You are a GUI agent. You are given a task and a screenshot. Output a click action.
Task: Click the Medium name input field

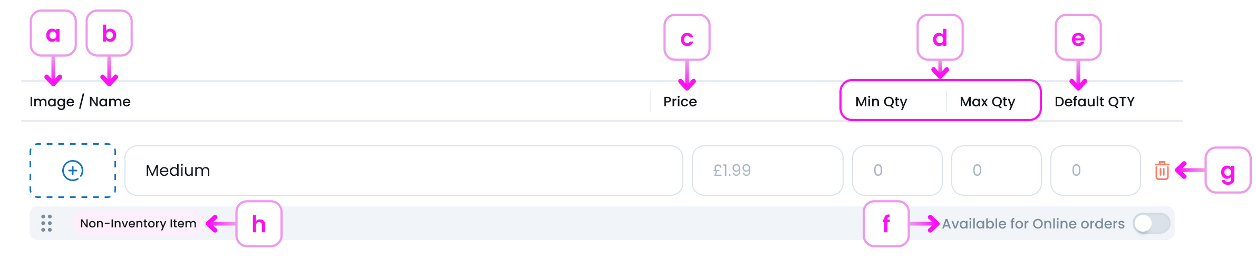click(x=403, y=171)
